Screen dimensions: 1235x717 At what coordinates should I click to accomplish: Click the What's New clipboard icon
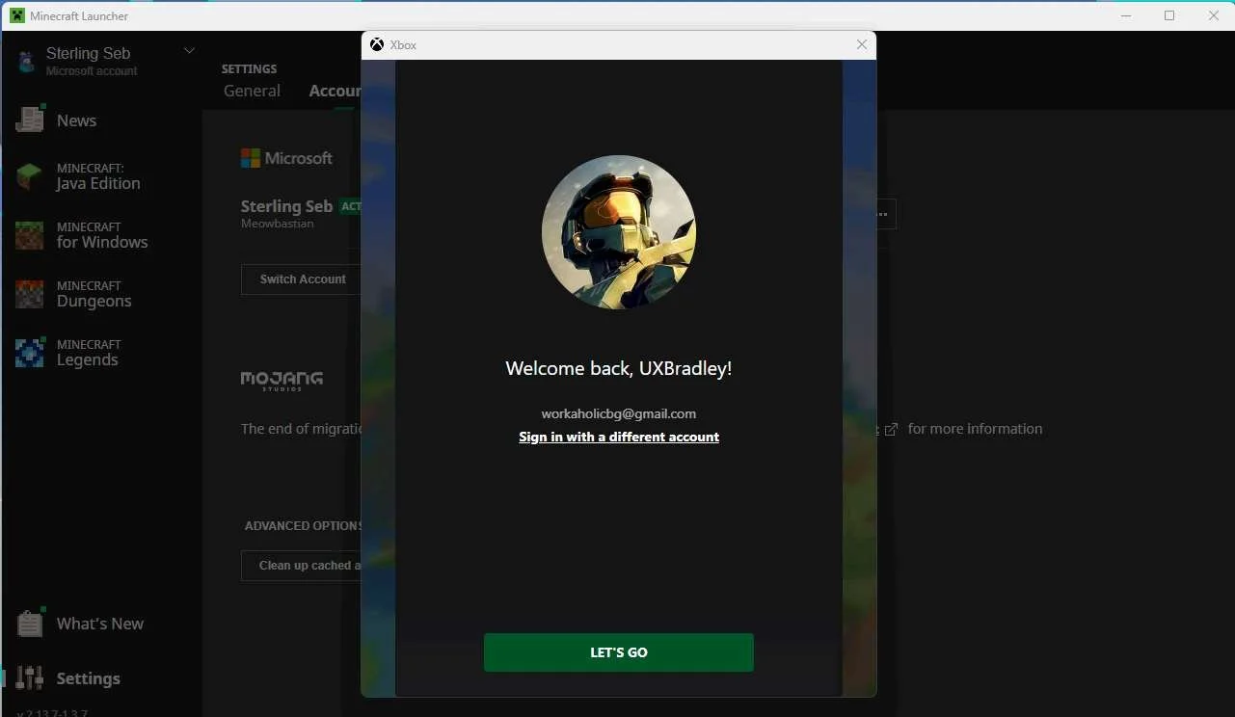pos(30,623)
